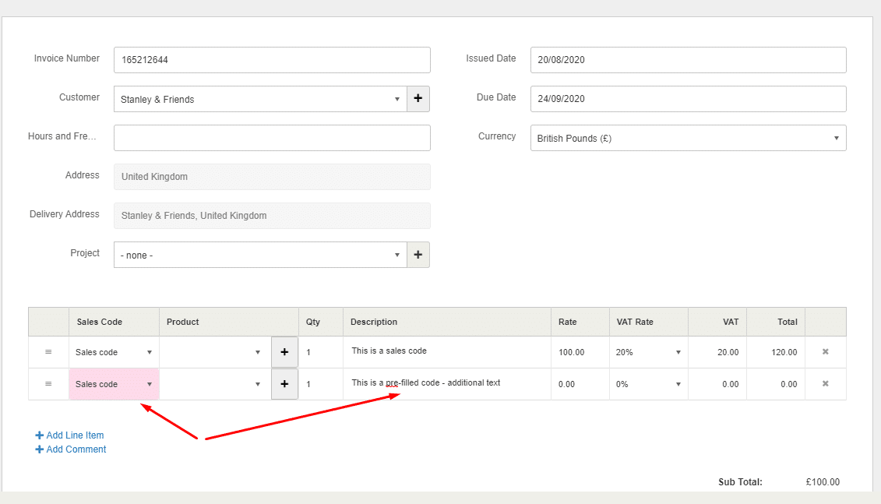
Task: Click Add Line Item link
Action: coord(75,435)
